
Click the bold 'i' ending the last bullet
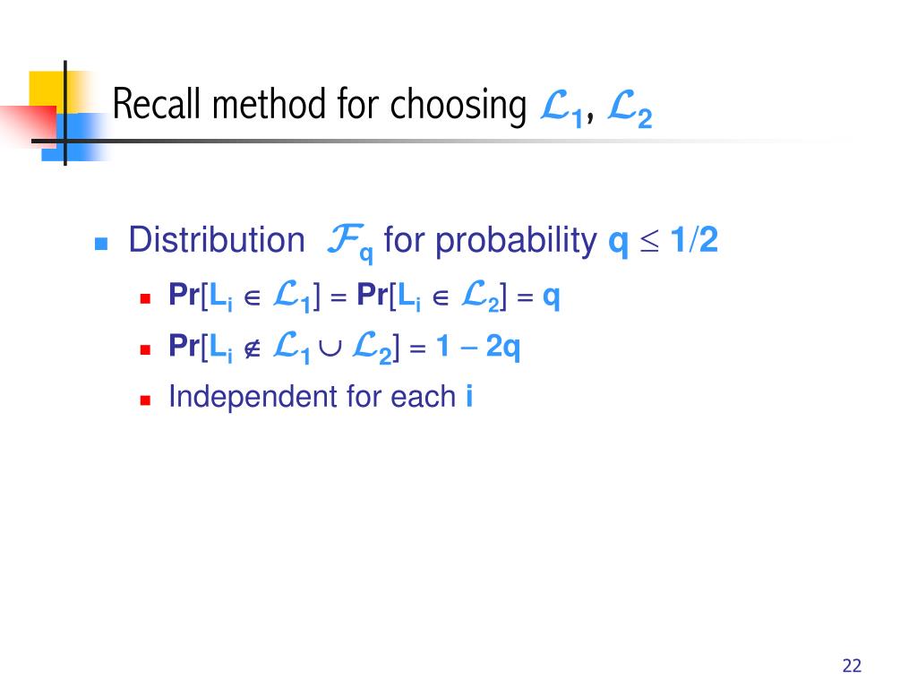pos(469,396)
